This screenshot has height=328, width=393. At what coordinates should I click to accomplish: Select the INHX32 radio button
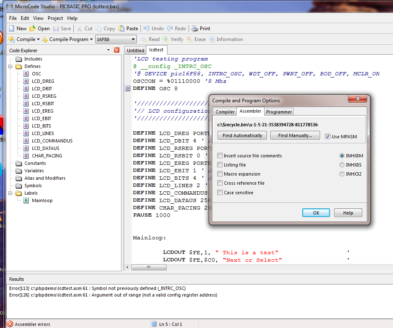342,174
